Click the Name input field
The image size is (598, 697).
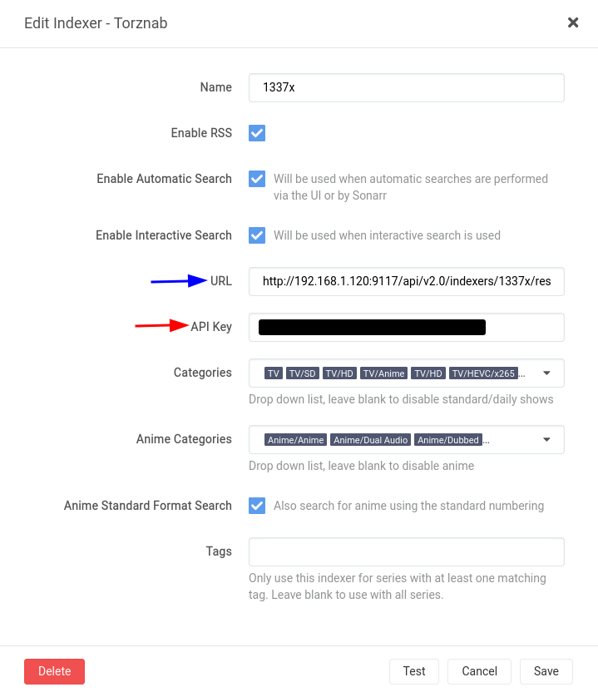click(407, 87)
